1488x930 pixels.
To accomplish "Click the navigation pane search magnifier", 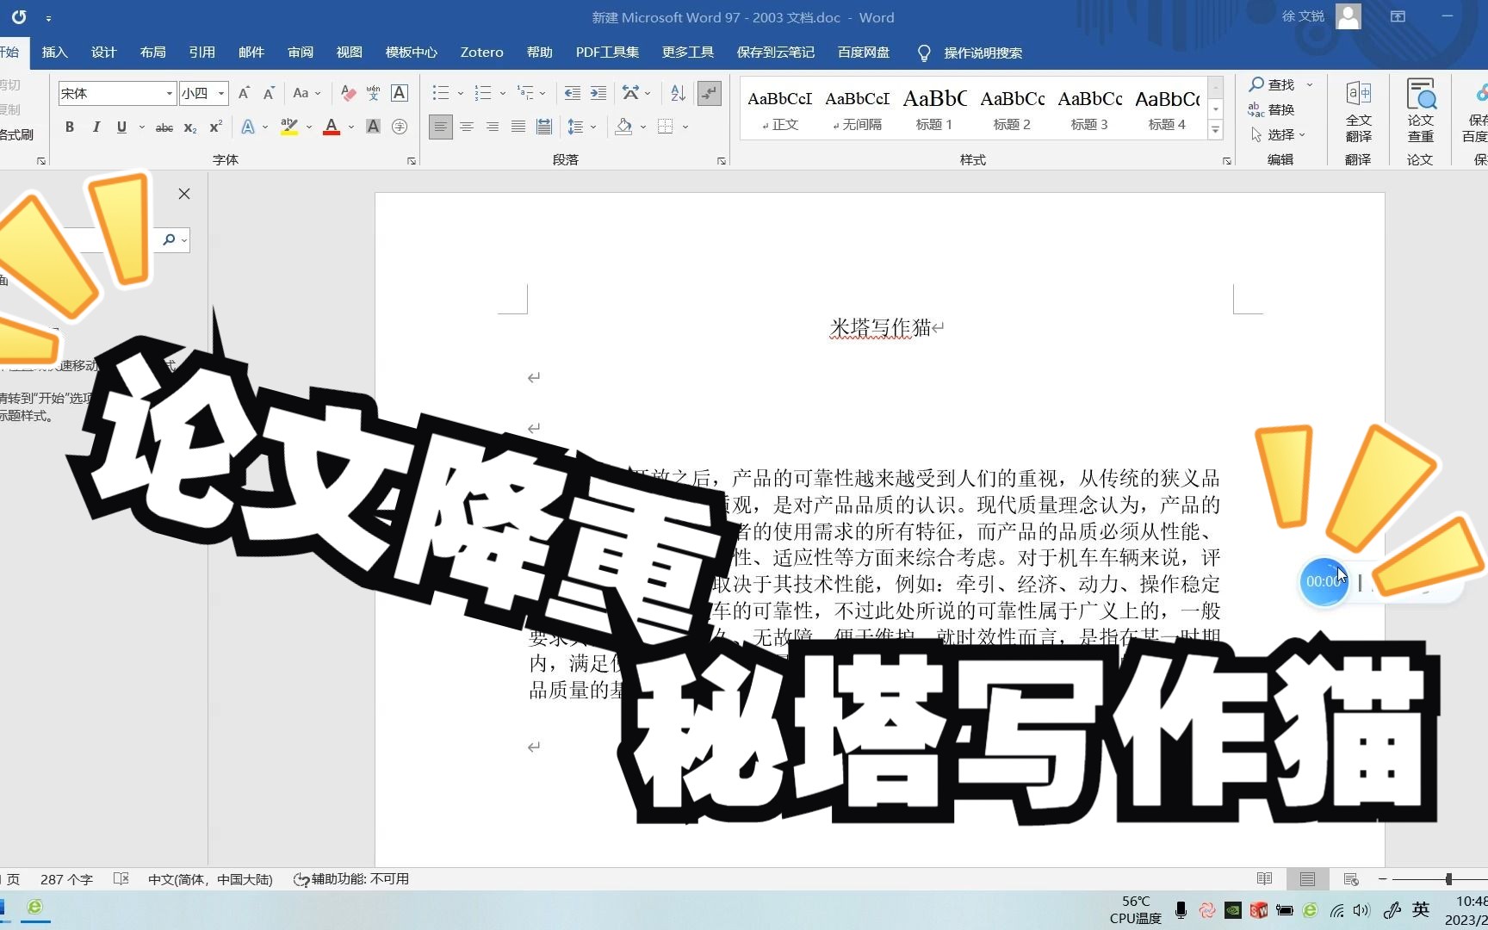I will 169,239.
